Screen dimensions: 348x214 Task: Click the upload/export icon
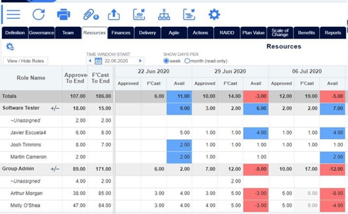point(114,15)
